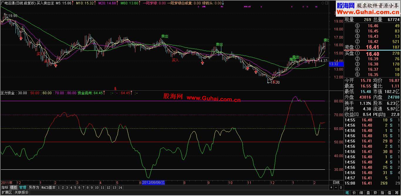Switch to the 细 tab
The image size is (401, 196).
[361, 193]
